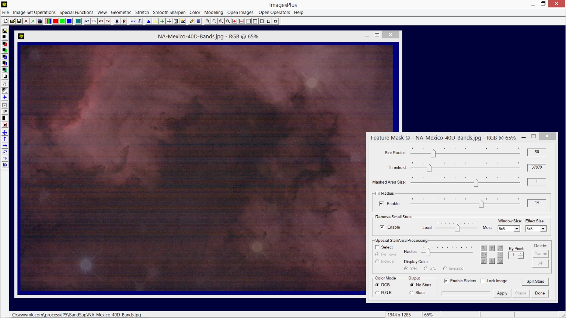Image resolution: width=566 pixels, height=318 pixels.
Task: Select the green channel display icon
Action: (x=62, y=21)
